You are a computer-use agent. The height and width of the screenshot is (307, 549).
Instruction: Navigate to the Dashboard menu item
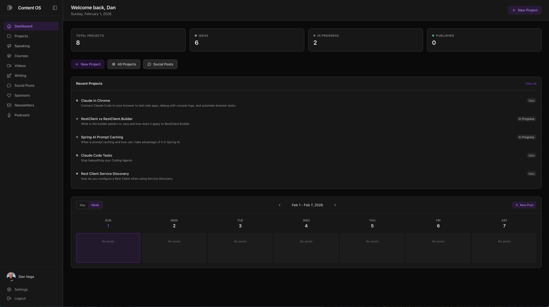coord(23,26)
